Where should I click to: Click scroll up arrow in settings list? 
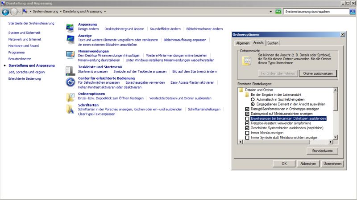tap(335, 90)
